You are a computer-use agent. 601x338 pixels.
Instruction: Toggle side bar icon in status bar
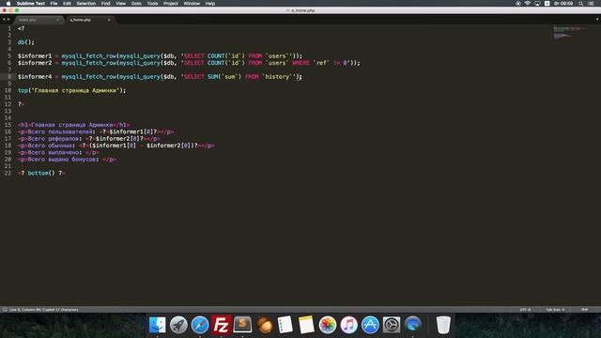coord(5,309)
